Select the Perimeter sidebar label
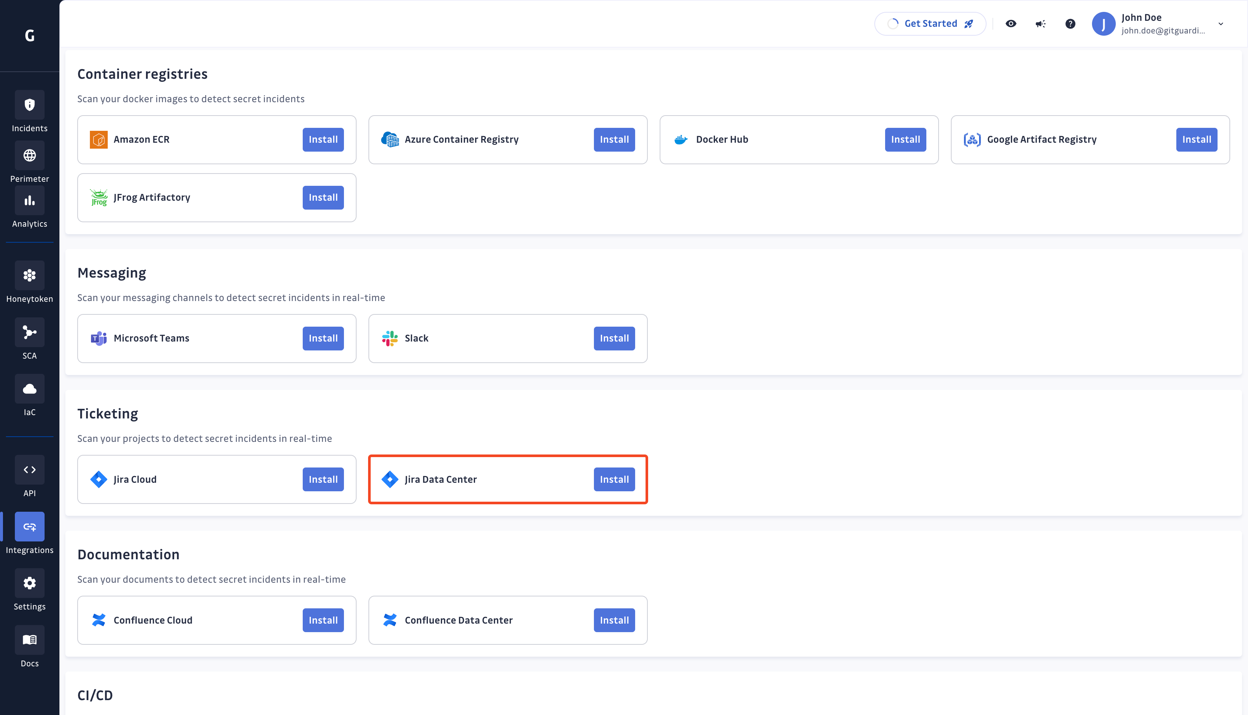 coord(29,179)
